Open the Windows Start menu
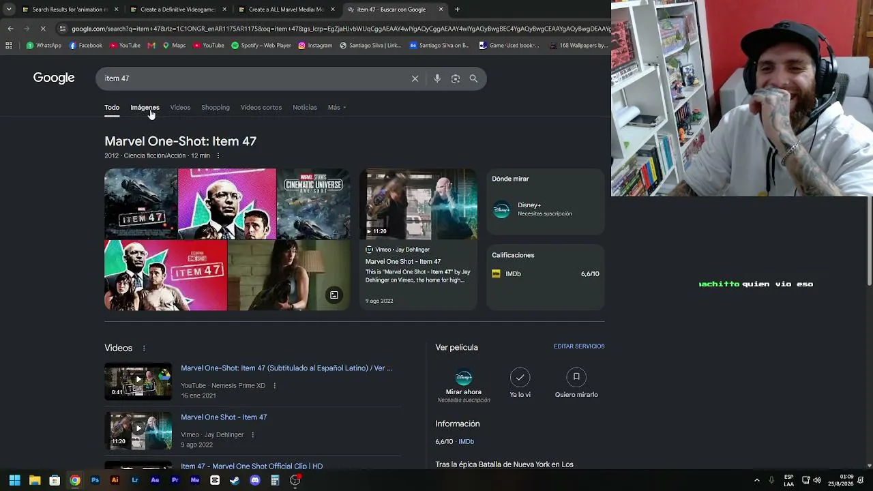Screen dimensions: 873x491 pos(14,480)
